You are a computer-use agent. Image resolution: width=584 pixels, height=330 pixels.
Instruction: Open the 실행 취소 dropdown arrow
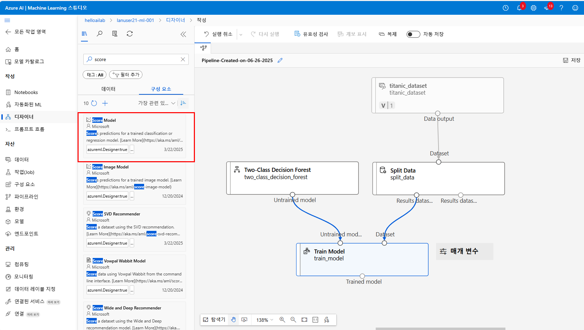(x=241, y=34)
